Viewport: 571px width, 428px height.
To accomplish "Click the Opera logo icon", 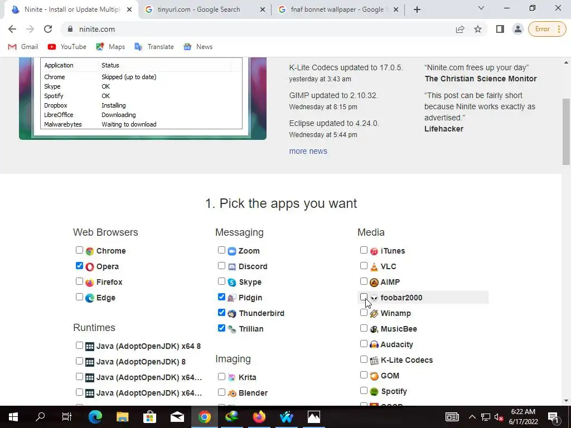I will pos(90,267).
